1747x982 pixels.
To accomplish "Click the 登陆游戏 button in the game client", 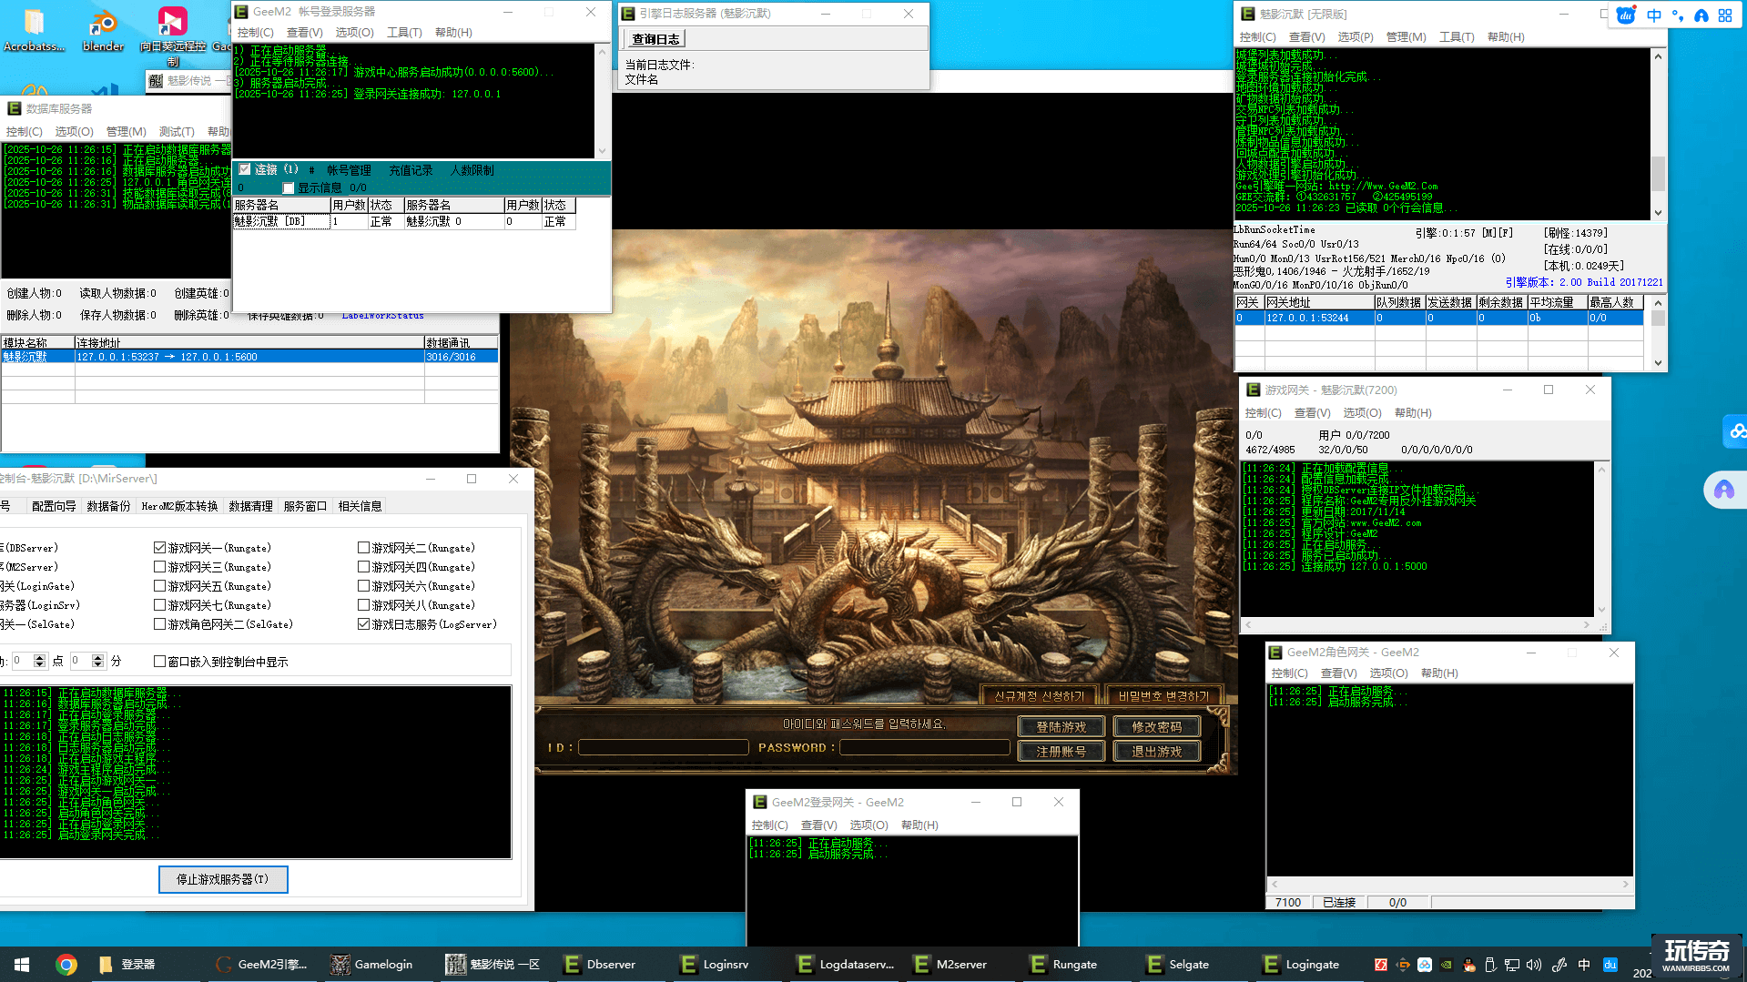I will 1061,727.
